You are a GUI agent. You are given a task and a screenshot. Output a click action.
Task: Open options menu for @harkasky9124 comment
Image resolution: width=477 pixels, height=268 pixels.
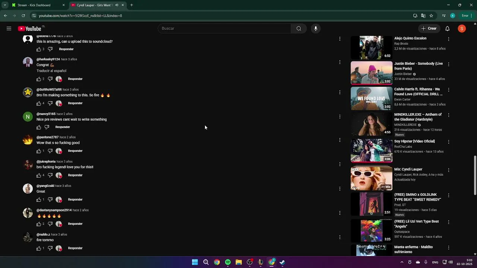339,62
